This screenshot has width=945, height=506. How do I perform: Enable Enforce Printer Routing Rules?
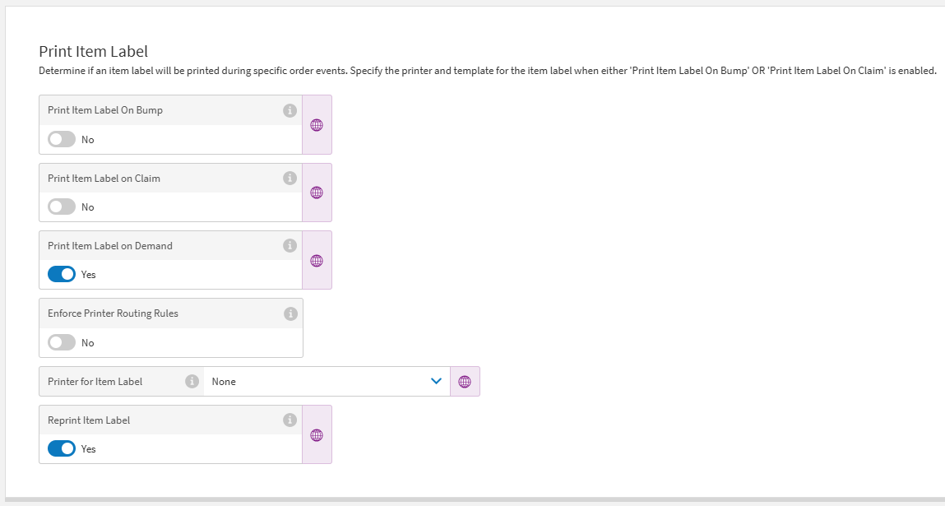(60, 342)
